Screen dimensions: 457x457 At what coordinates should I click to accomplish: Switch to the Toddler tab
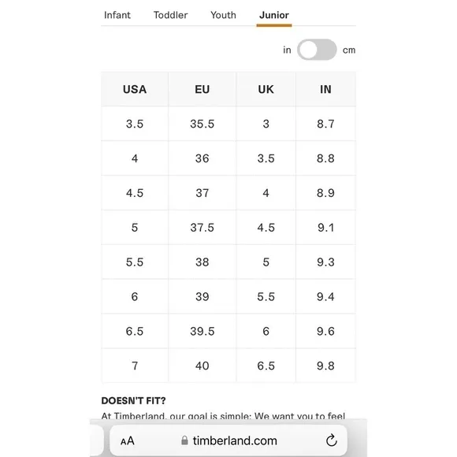tap(170, 15)
